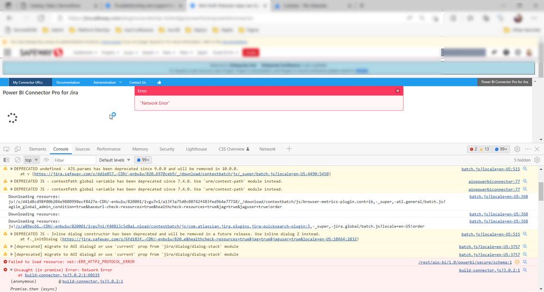Open the top JavaScript context dropdown
This screenshot has width=544, height=292.
coord(31,160)
